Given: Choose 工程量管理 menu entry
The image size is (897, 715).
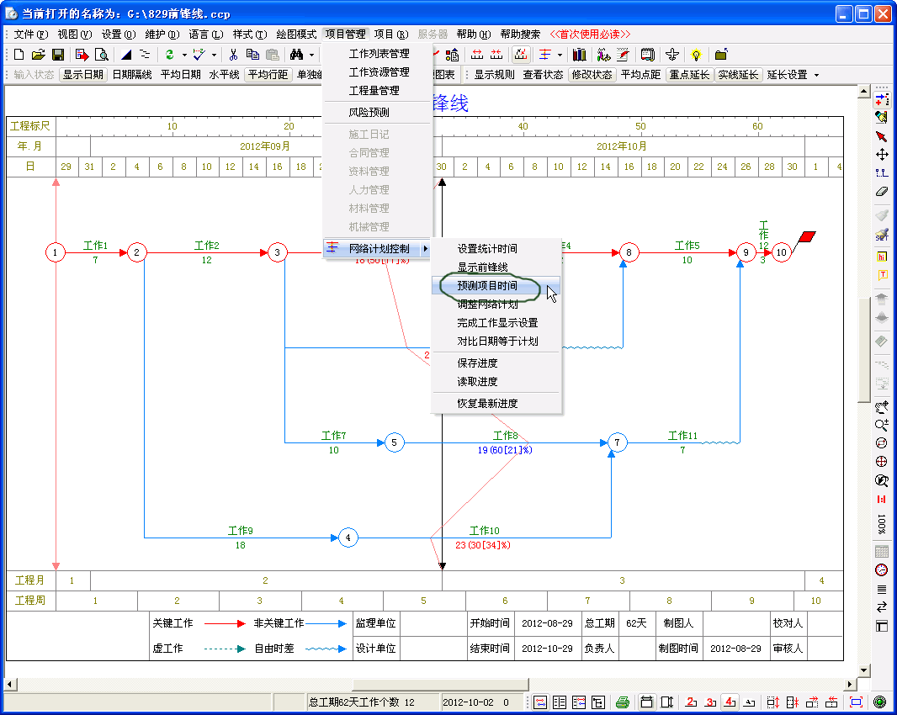Looking at the screenshot, I should click(374, 90).
